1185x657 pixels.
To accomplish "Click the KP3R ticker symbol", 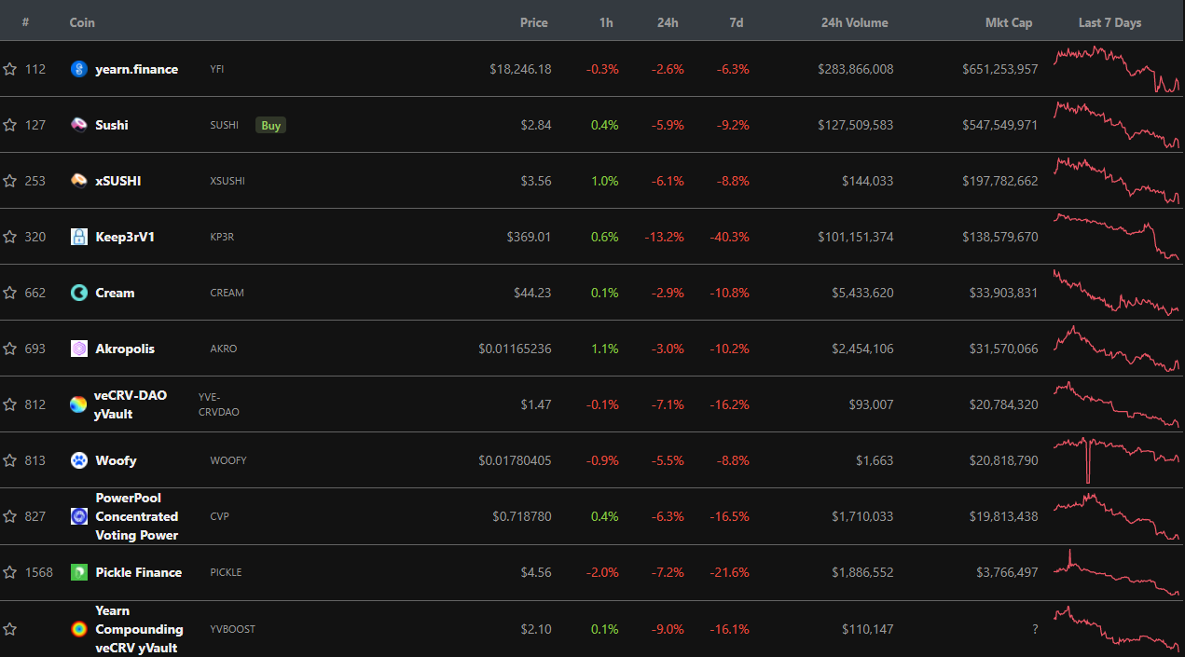I will coord(222,237).
